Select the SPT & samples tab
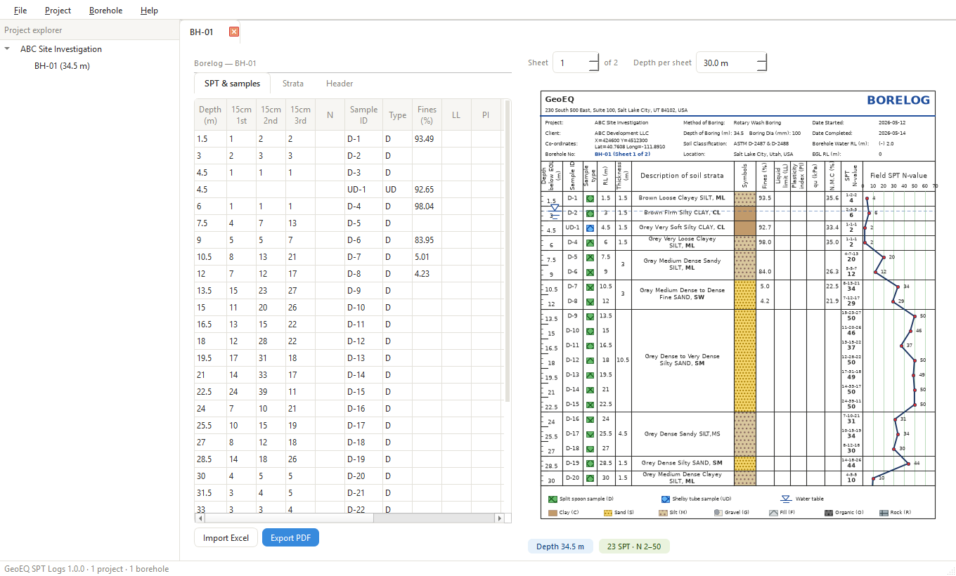This screenshot has height=576, width=956. (233, 84)
